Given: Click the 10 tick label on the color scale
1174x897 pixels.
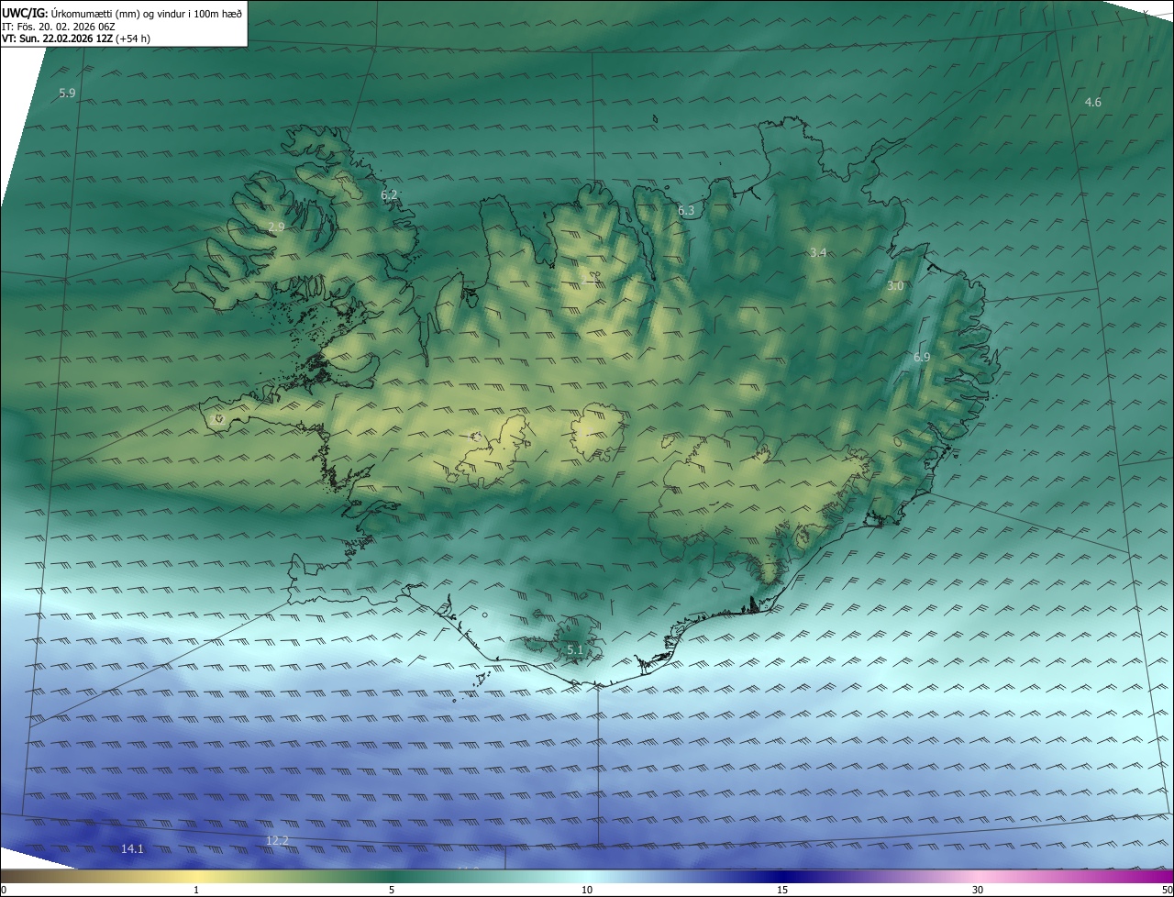Looking at the screenshot, I should 587,891.
